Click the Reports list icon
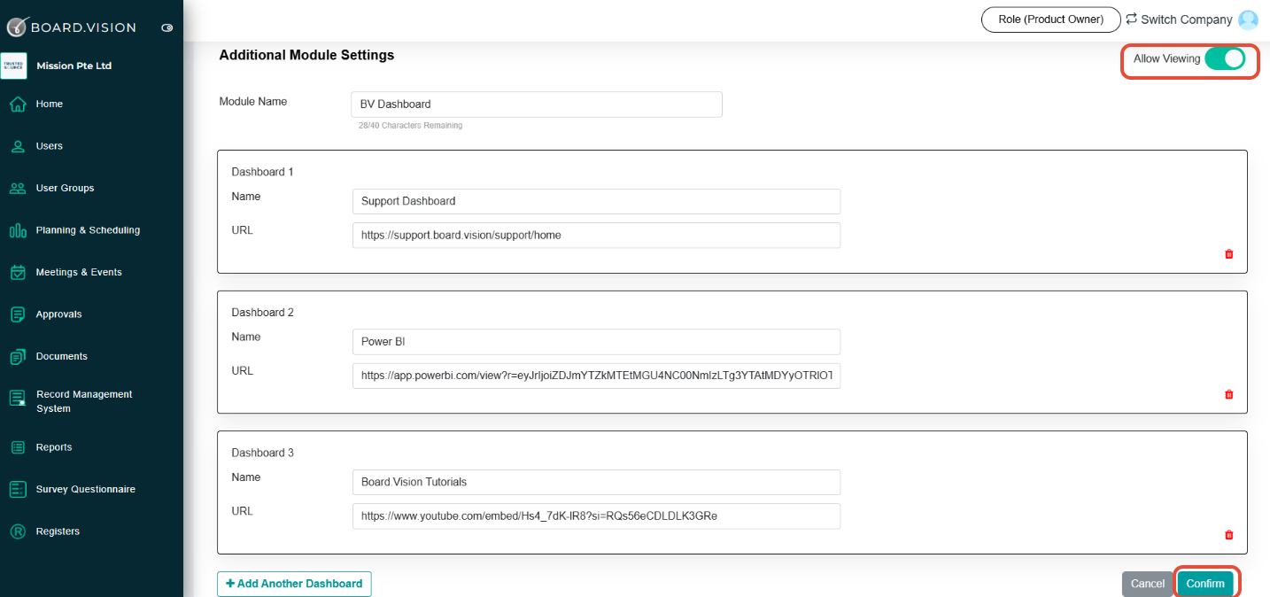 (18, 447)
